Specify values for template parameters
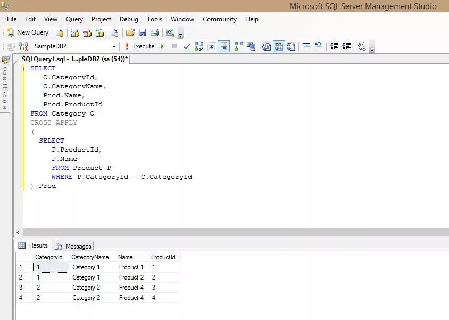Viewport: 449px width, 320px height. click(362, 46)
